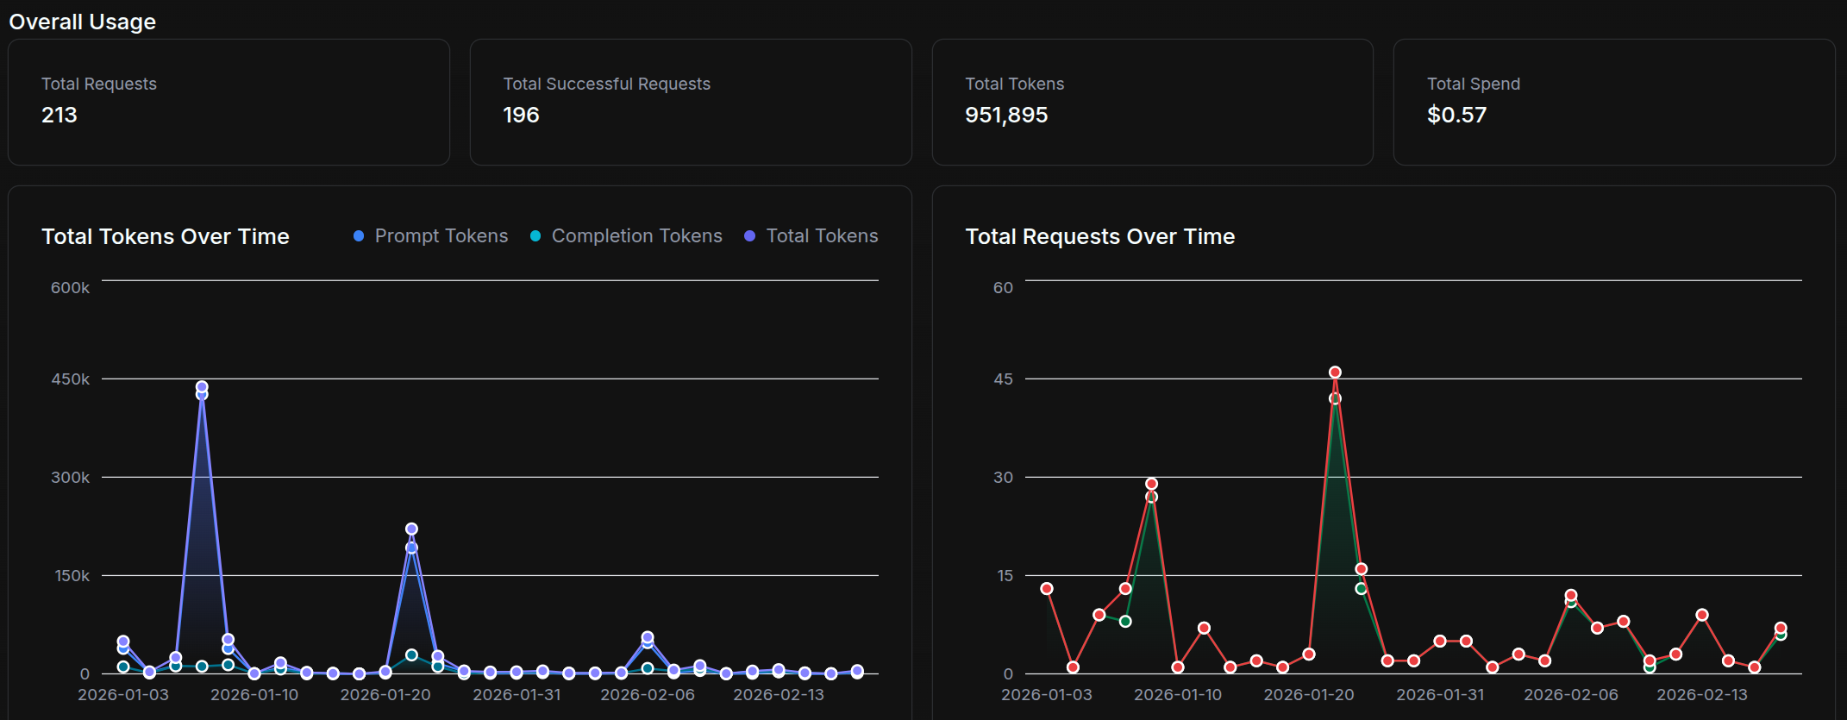Select the tokens chart peak near 2026-01-20
The width and height of the screenshot is (1847, 720).
411,529
